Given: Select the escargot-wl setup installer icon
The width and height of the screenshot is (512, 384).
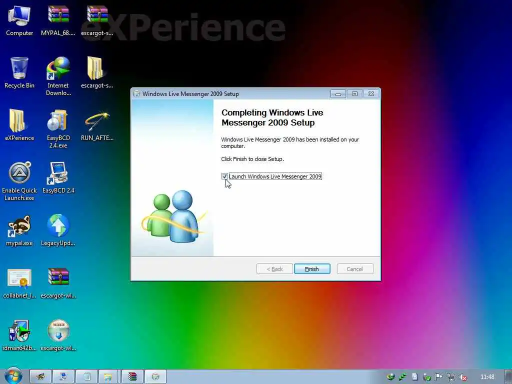Looking at the screenshot, I should pyautogui.click(x=58, y=335).
